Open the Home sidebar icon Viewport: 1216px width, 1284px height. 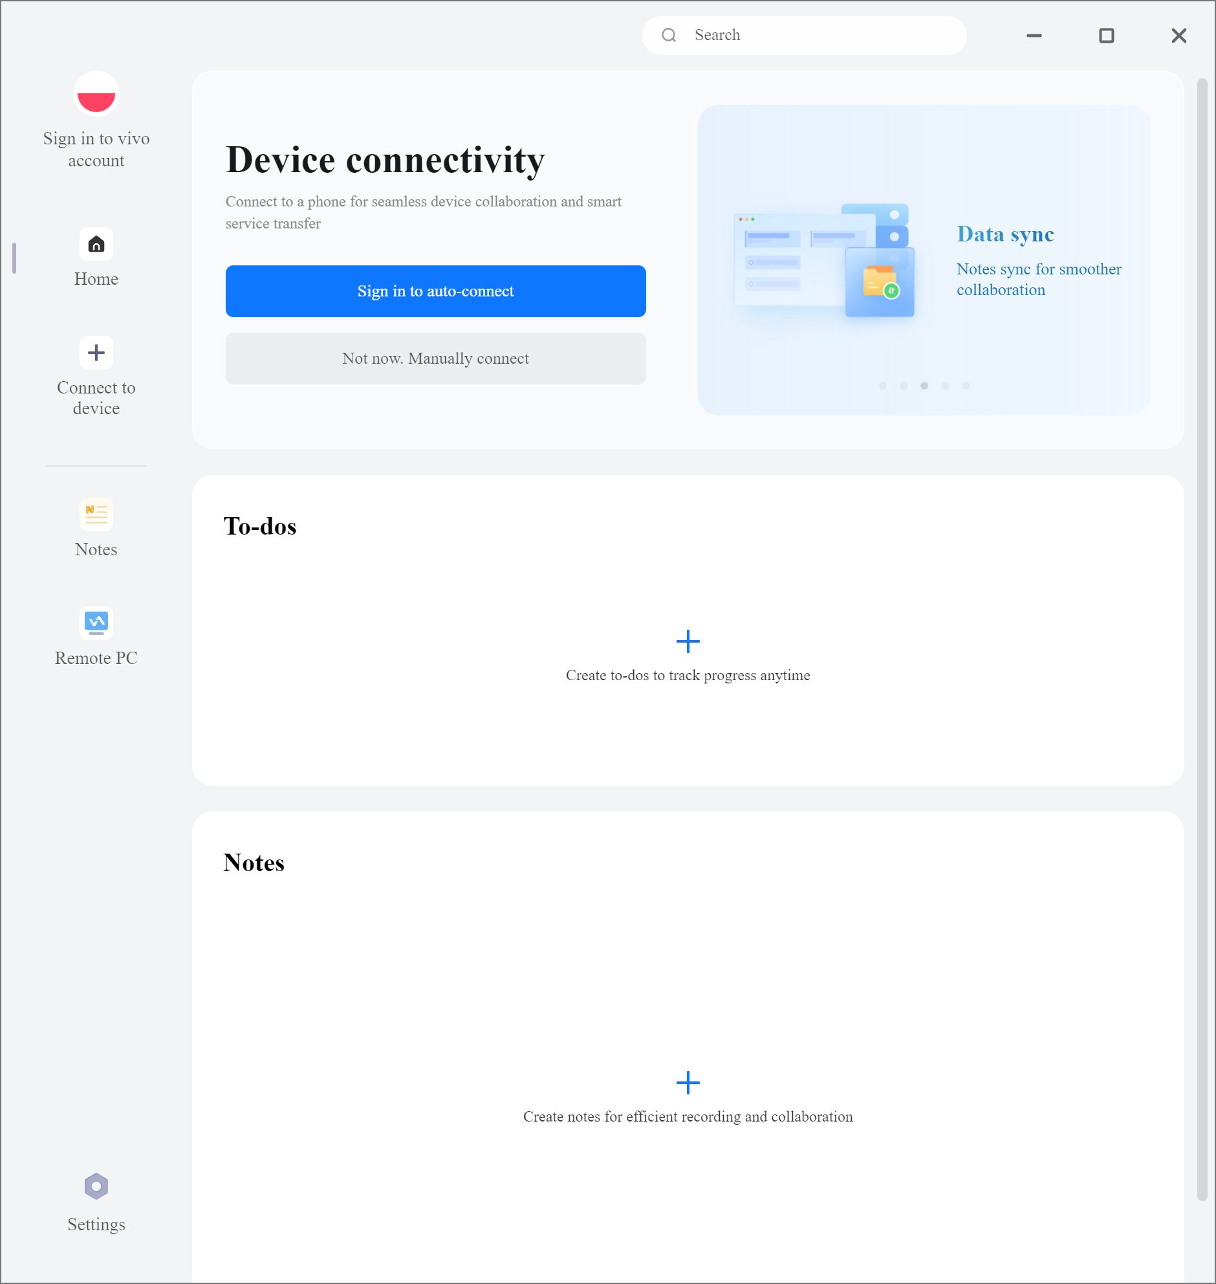pyautogui.click(x=96, y=245)
